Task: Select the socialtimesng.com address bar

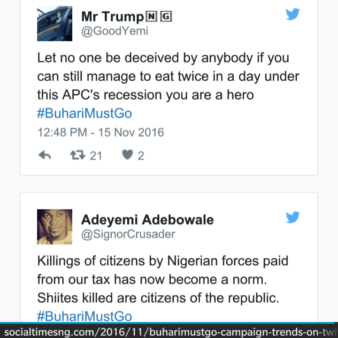Action: tap(169, 331)
